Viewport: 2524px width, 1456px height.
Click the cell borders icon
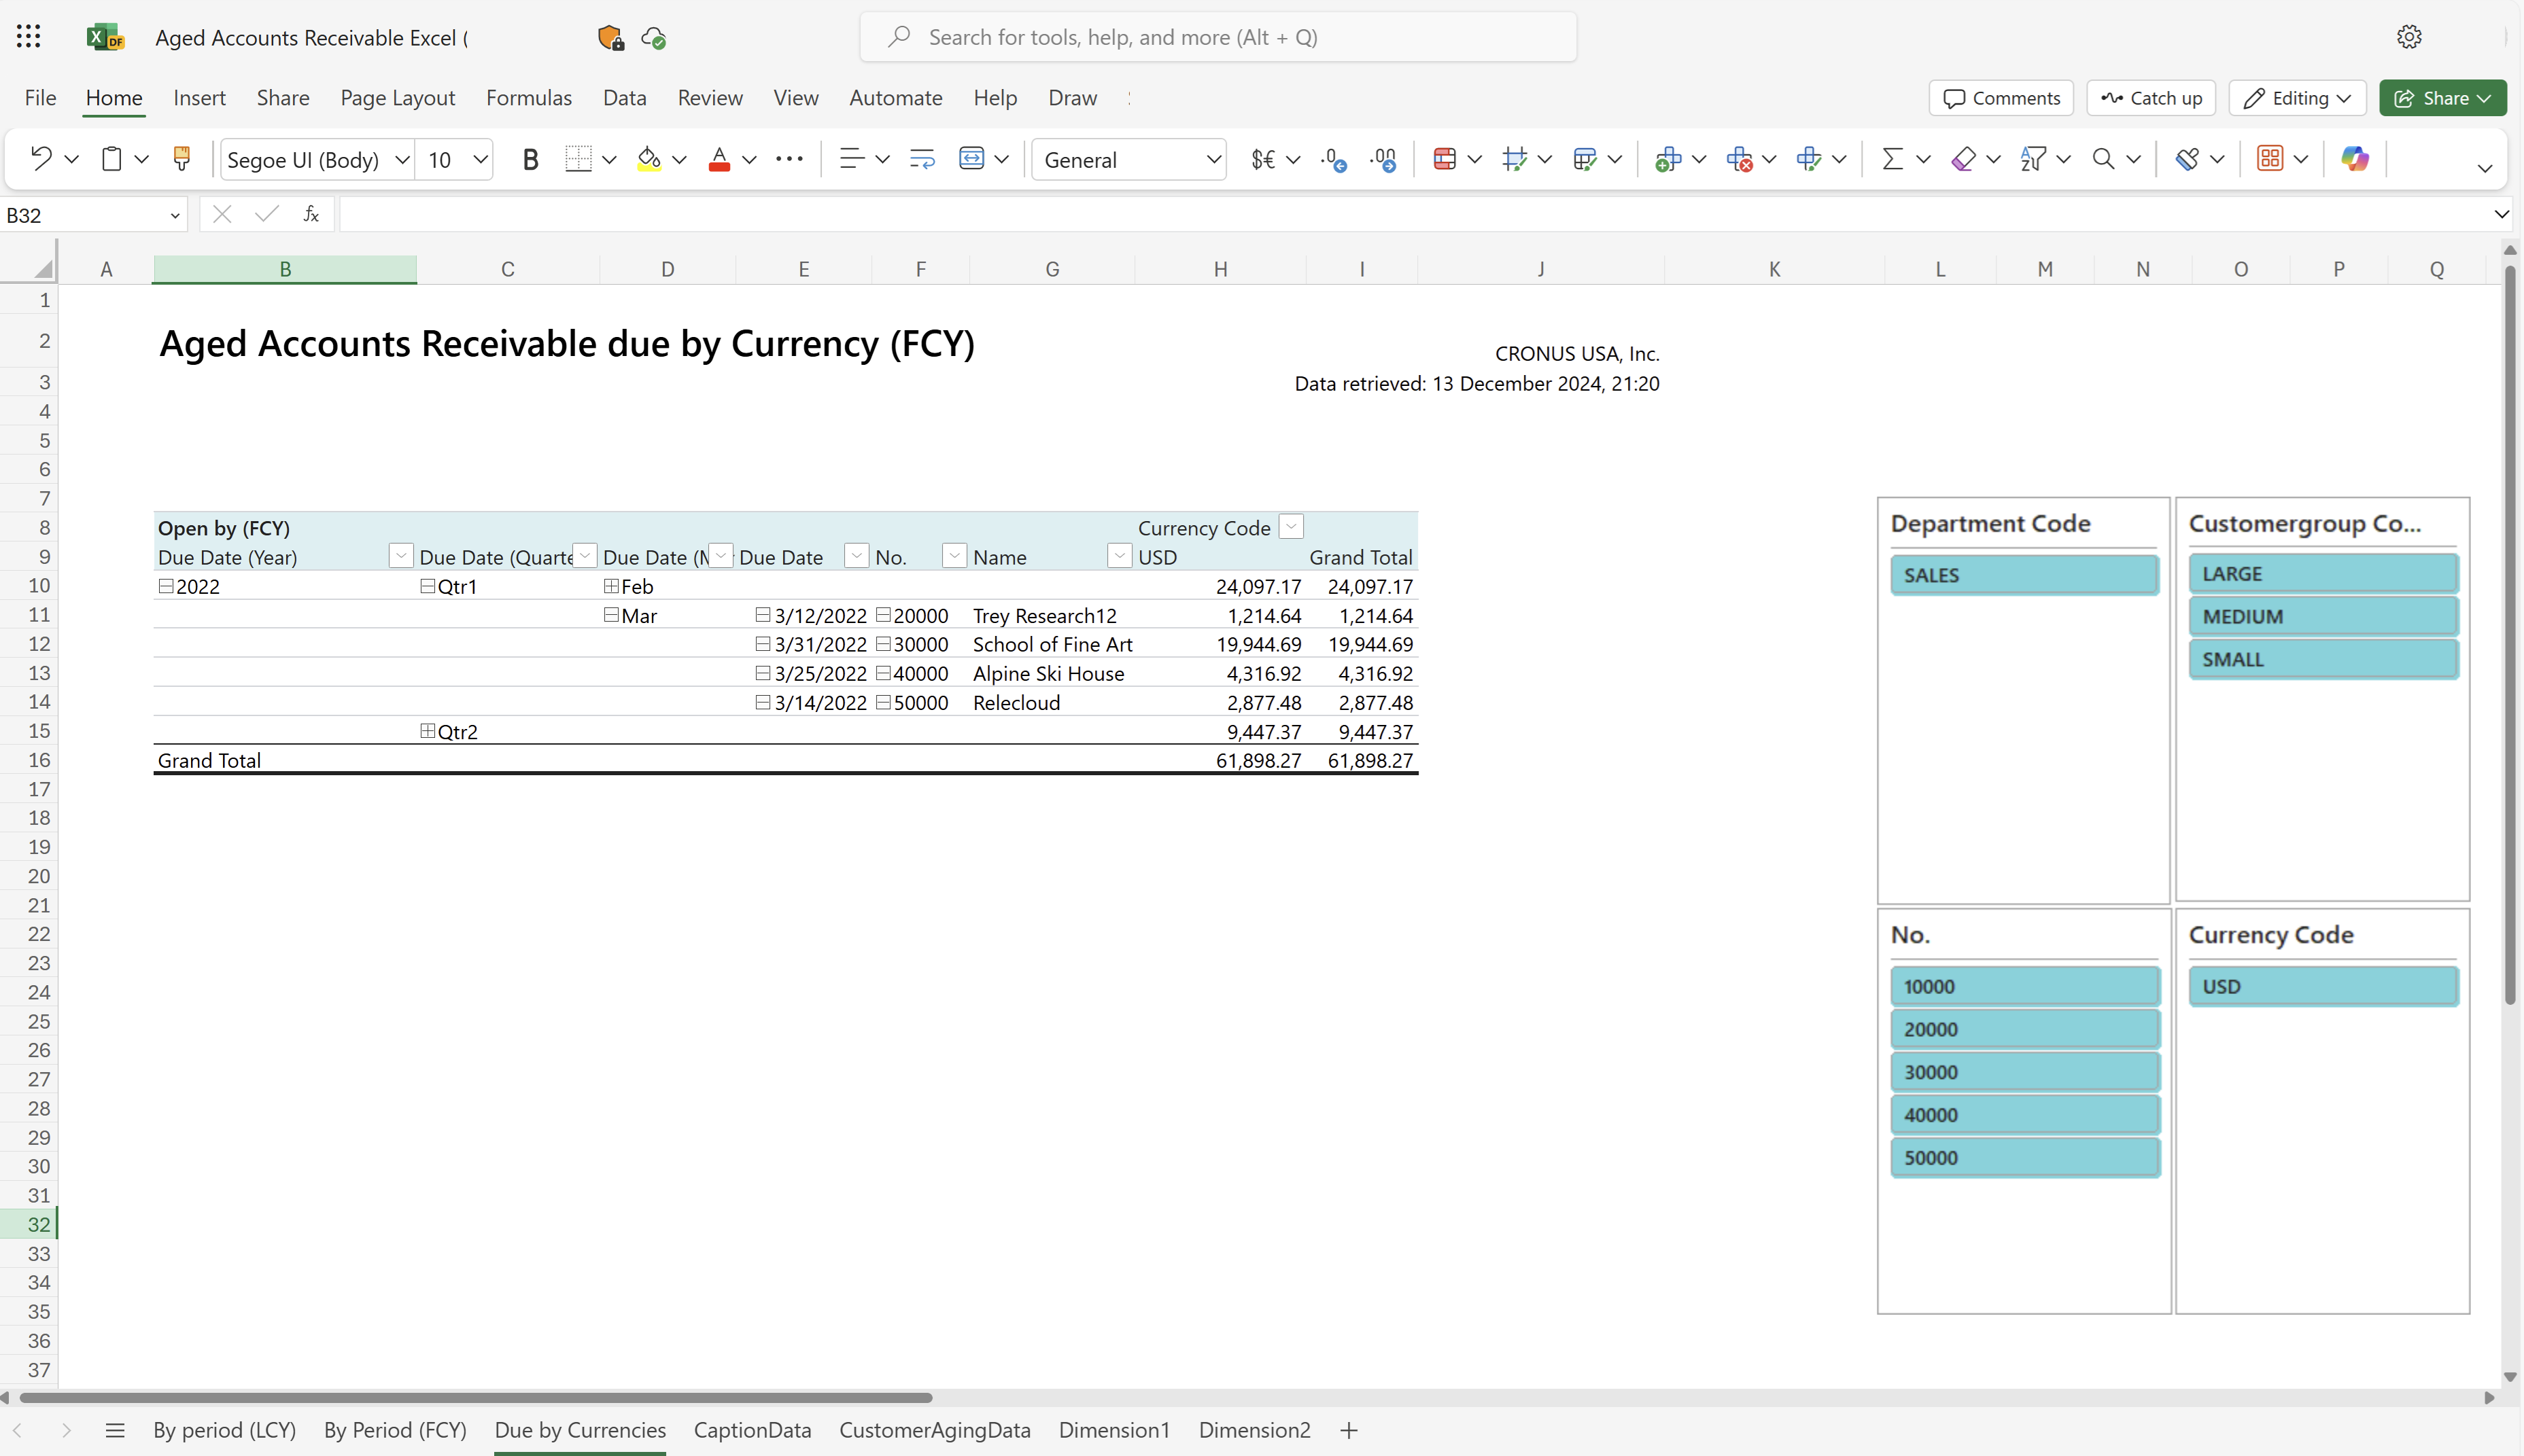[577, 158]
